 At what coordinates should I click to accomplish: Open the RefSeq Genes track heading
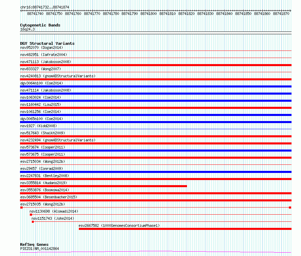(x=34, y=244)
